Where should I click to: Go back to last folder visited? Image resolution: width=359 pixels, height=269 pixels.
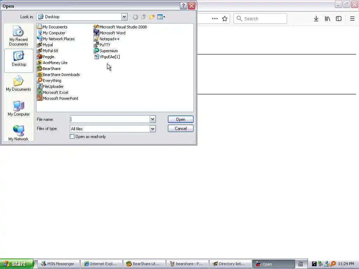pyautogui.click(x=136, y=17)
